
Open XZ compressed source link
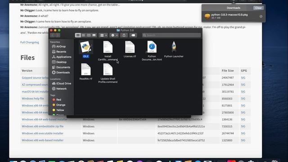click(x=35, y=85)
